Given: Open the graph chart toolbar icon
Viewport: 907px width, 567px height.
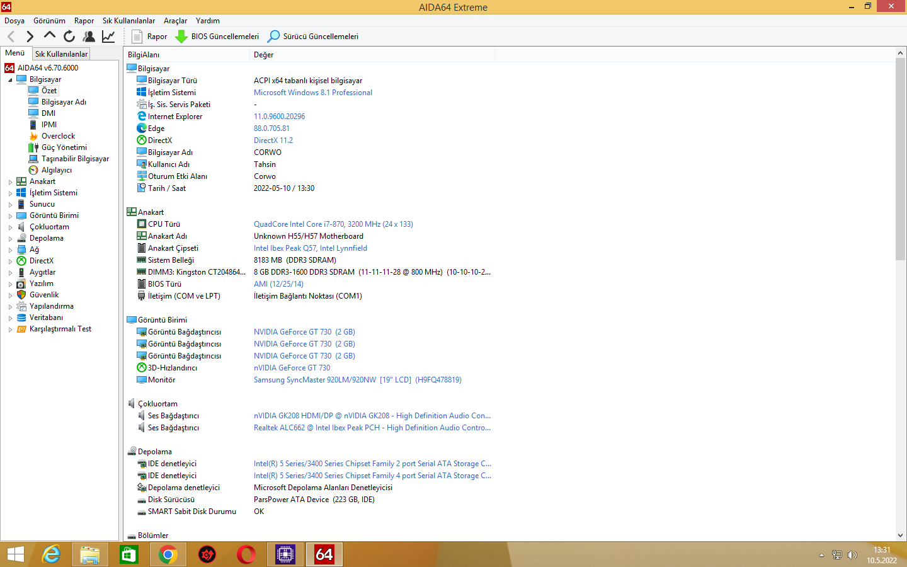Looking at the screenshot, I should tap(108, 37).
